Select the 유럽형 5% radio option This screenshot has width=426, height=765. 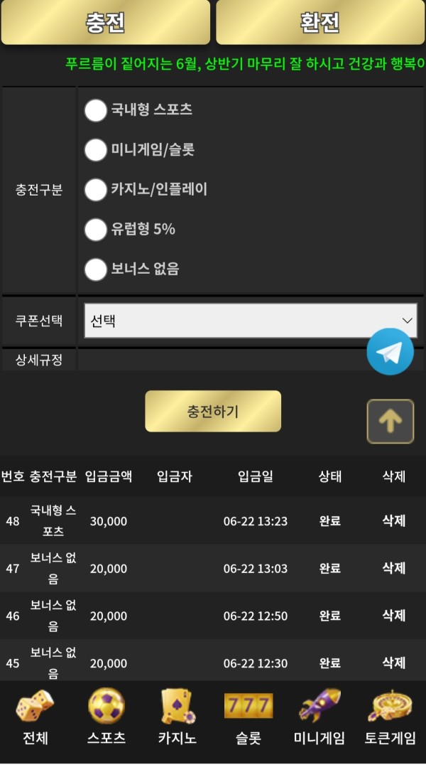[x=95, y=230]
